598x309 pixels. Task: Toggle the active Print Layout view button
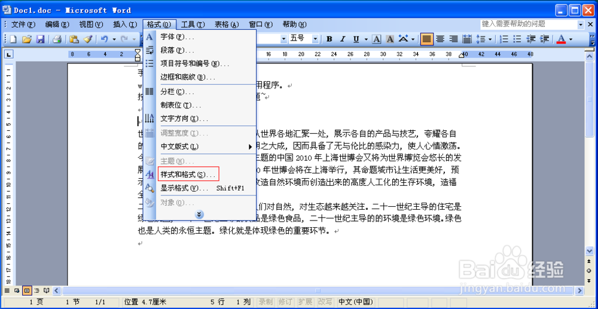pos(27,290)
